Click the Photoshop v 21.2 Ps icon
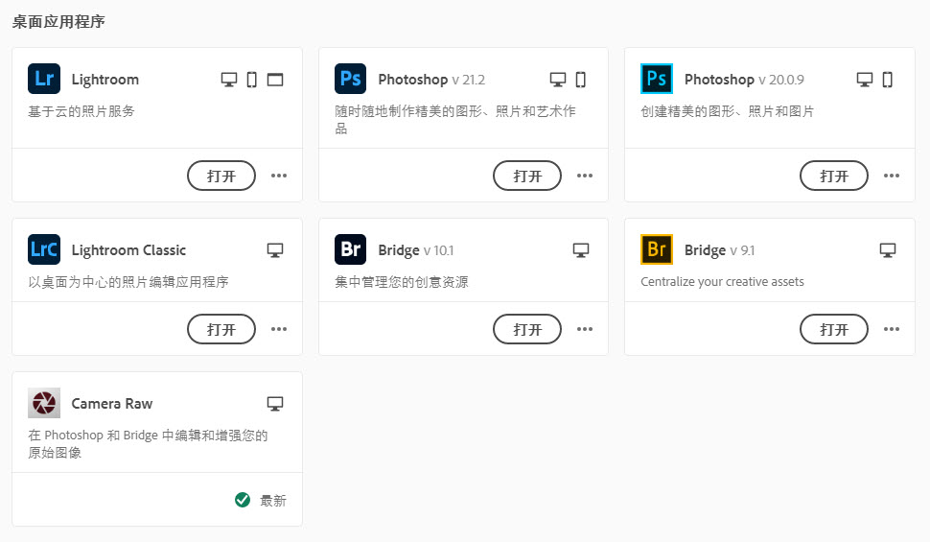 [351, 79]
